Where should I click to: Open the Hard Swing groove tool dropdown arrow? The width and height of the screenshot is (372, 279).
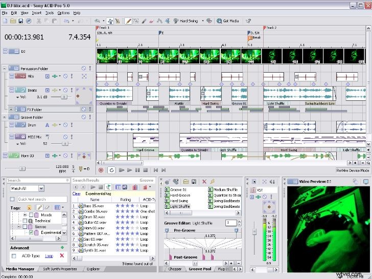pyautogui.click(x=202, y=21)
